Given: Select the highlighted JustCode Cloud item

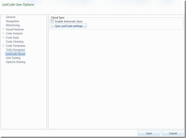Looking at the screenshot, I should [x=15, y=54].
